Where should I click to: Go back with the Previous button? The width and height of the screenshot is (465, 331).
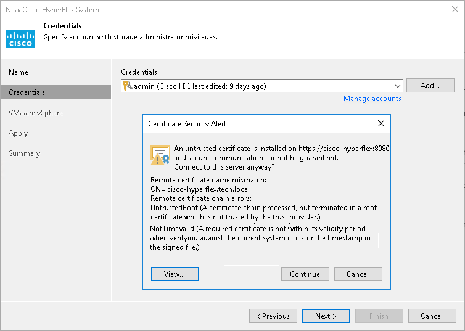tap(273, 316)
